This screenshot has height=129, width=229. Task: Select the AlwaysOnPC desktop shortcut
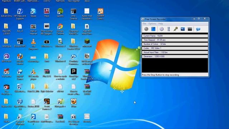[20, 43]
